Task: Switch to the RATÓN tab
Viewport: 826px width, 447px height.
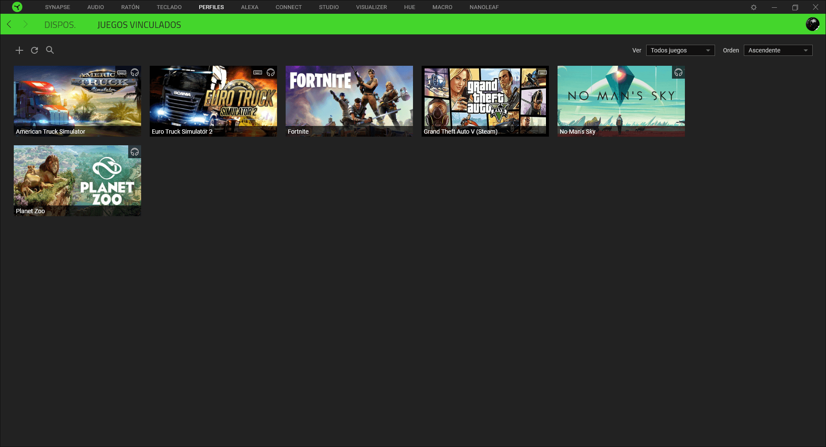Action: (x=130, y=7)
